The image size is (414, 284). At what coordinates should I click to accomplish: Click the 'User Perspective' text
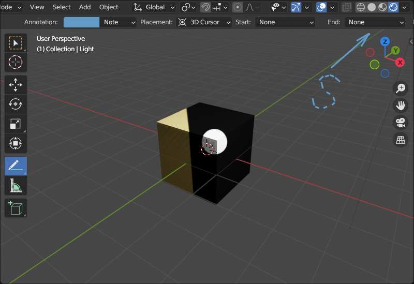61,39
